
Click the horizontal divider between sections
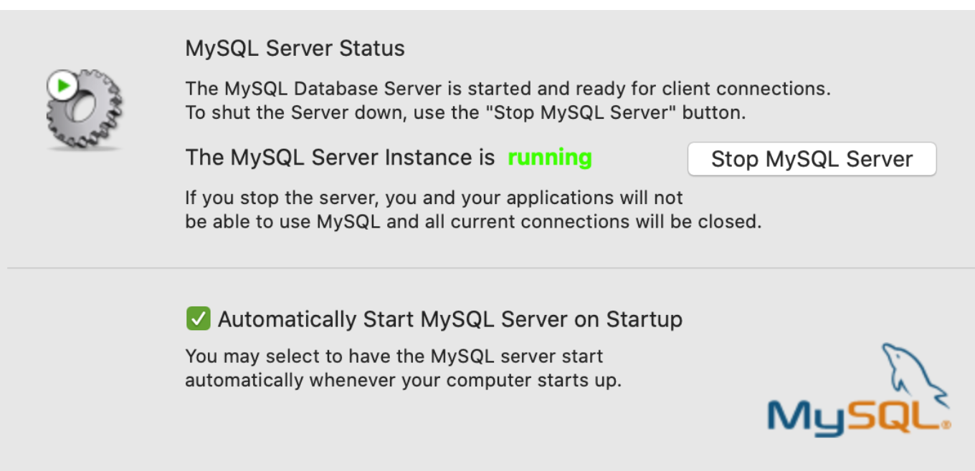pyautogui.click(x=487, y=268)
